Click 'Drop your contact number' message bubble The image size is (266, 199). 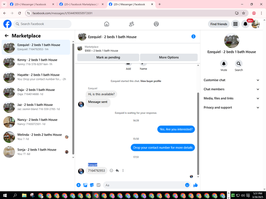tap(163, 147)
